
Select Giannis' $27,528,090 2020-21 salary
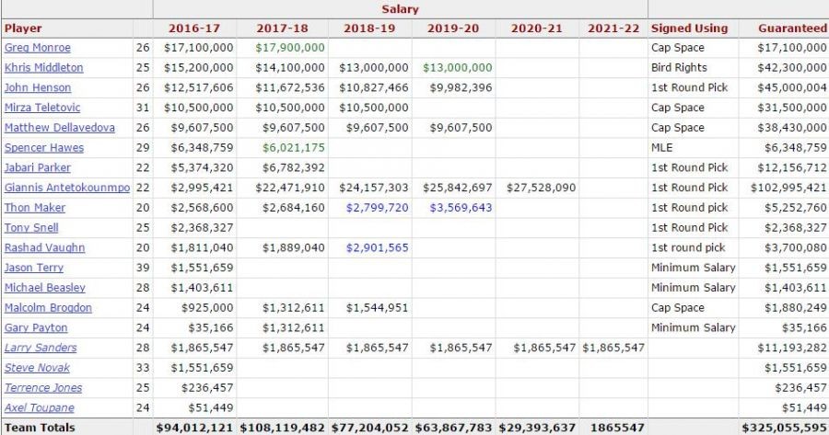pyautogui.click(x=541, y=188)
